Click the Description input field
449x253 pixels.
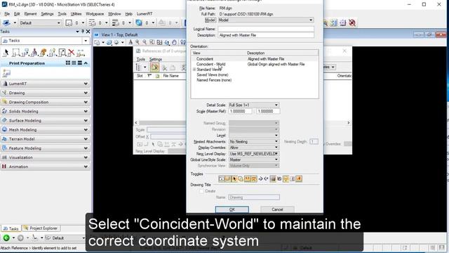coord(266,35)
